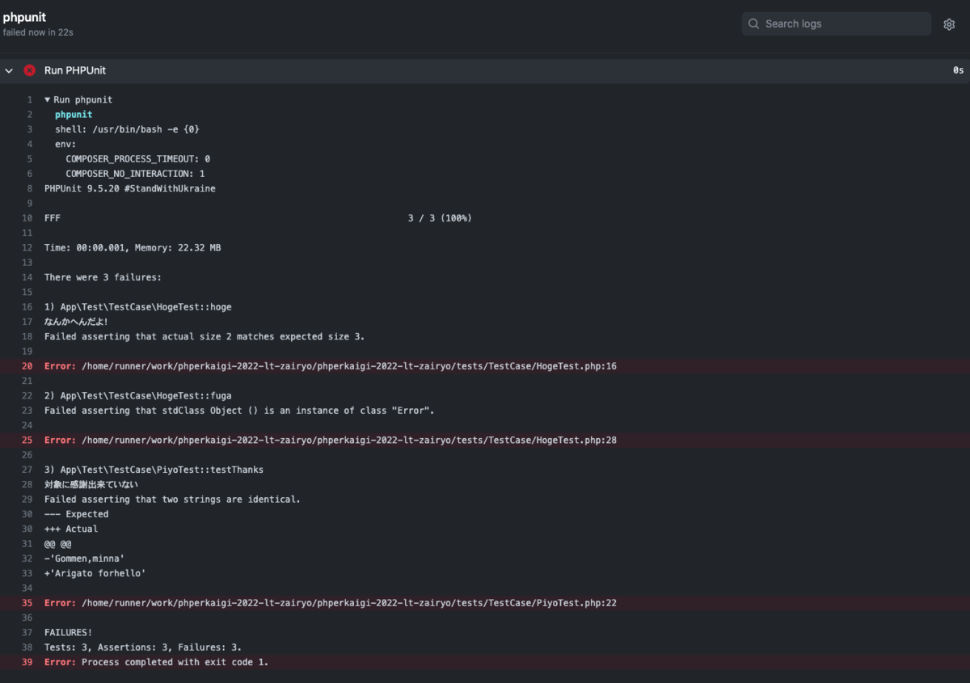Click the red failed status icon
This screenshot has height=683, width=970.
[30, 70]
